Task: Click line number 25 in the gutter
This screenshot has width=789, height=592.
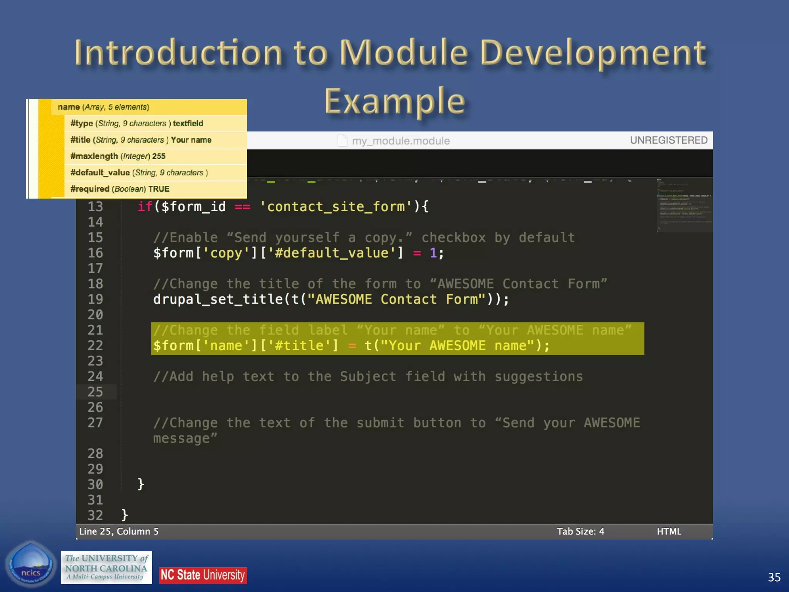Action: 95,392
